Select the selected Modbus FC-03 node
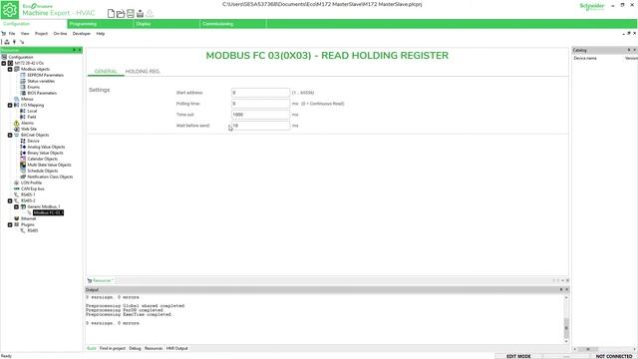Viewport: 638px width, 359px height. point(48,212)
